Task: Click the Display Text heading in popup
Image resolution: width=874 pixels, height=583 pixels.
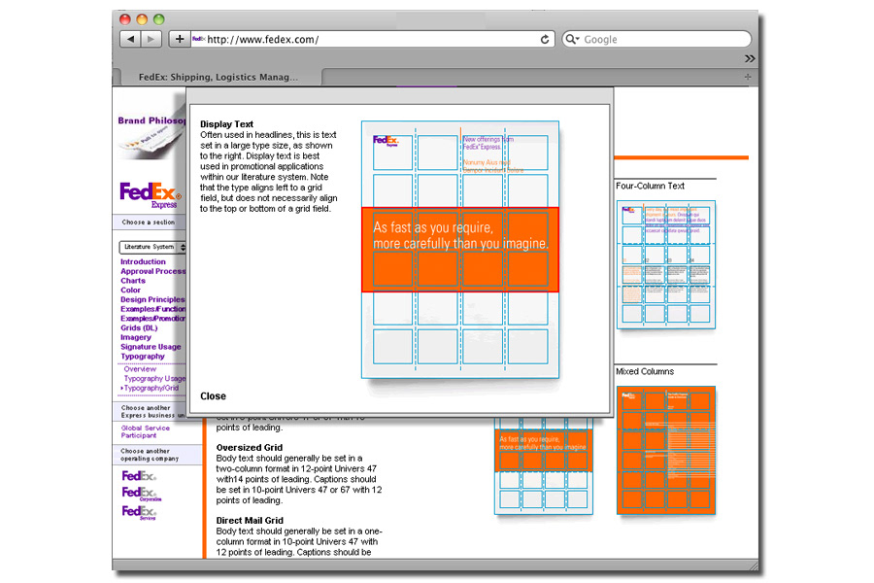Action: click(x=227, y=124)
